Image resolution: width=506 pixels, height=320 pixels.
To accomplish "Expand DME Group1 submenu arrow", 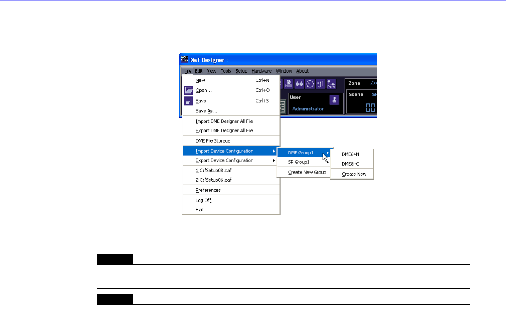I will [327, 153].
